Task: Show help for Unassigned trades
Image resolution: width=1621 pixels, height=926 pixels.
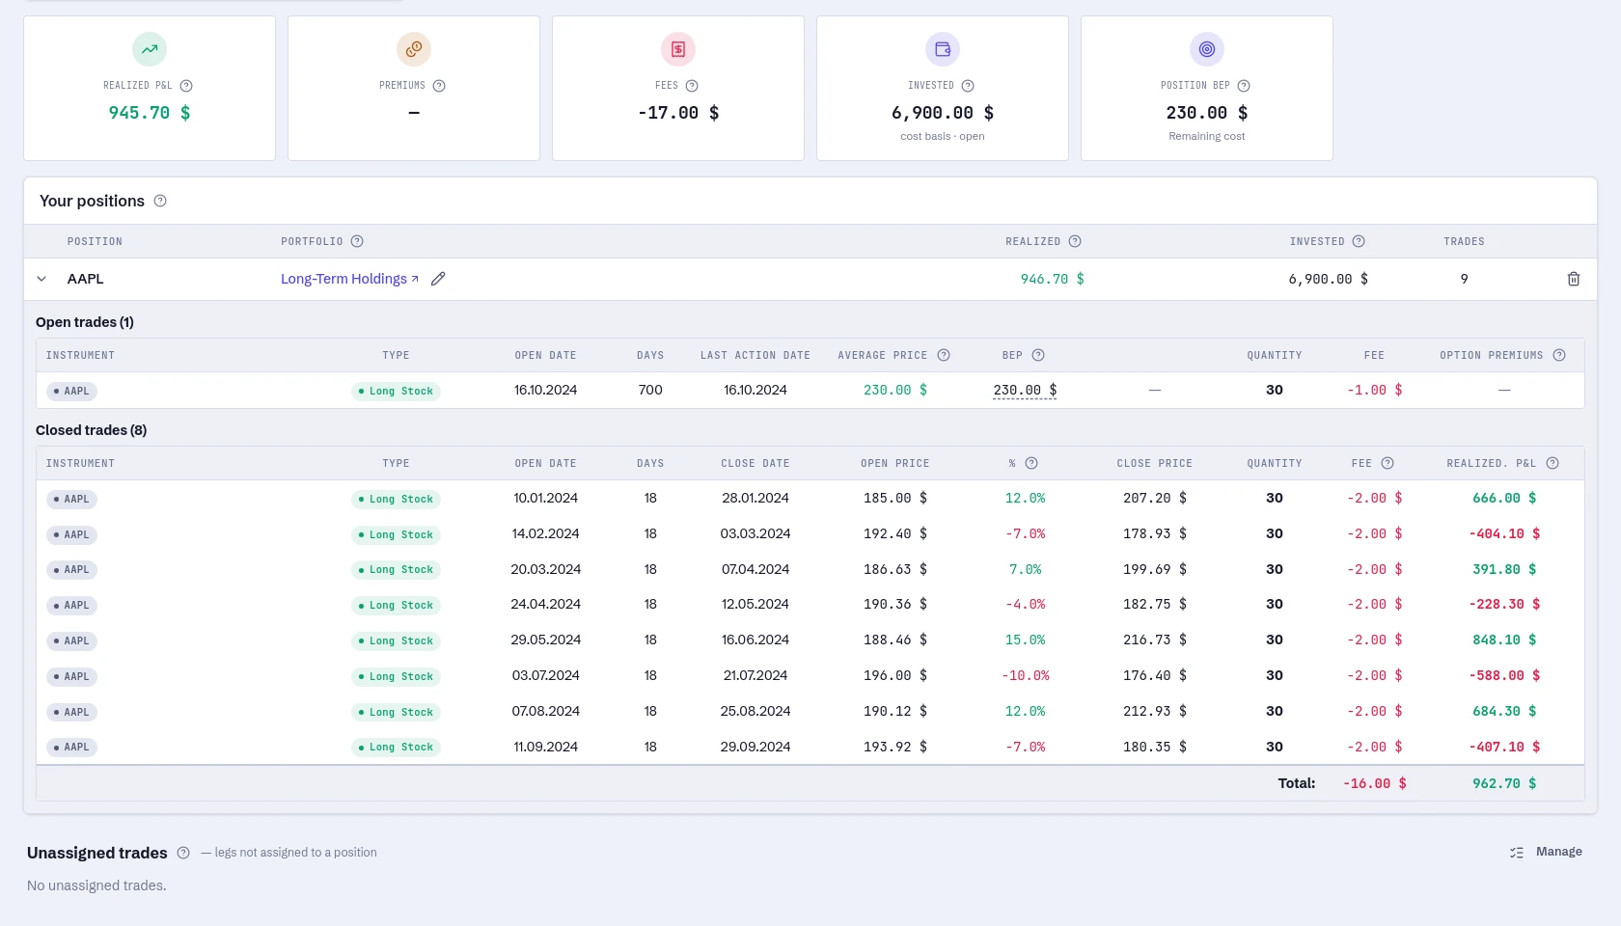Action: [x=183, y=853]
